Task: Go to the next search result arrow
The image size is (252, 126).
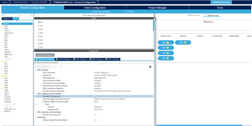Action: pos(61,67)
